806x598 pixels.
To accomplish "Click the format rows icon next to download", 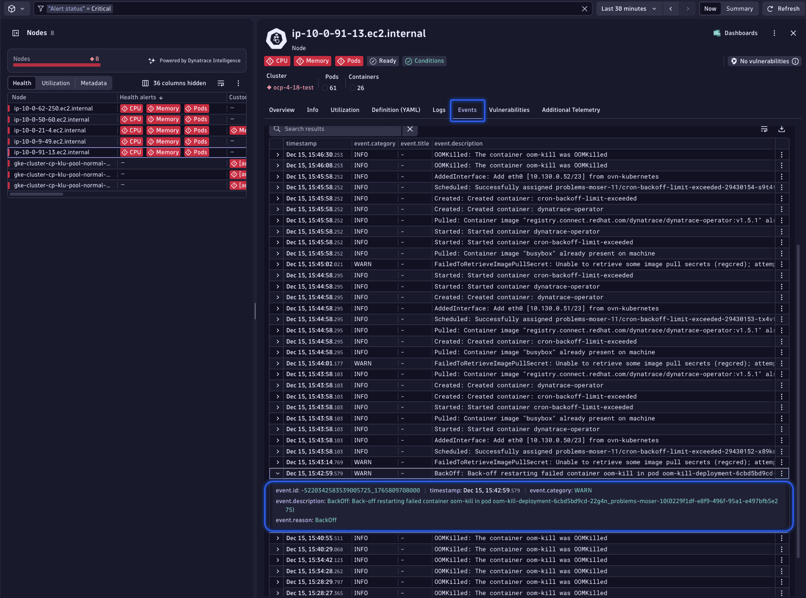I will (764, 129).
